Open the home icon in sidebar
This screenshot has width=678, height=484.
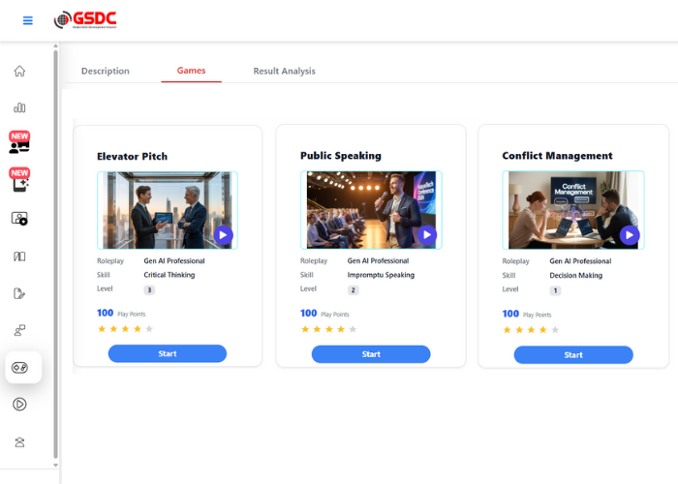(x=19, y=71)
